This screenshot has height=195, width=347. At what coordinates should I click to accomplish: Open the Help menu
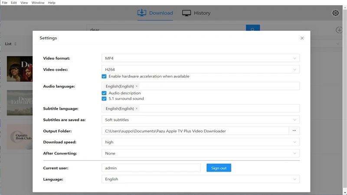(52, 3)
